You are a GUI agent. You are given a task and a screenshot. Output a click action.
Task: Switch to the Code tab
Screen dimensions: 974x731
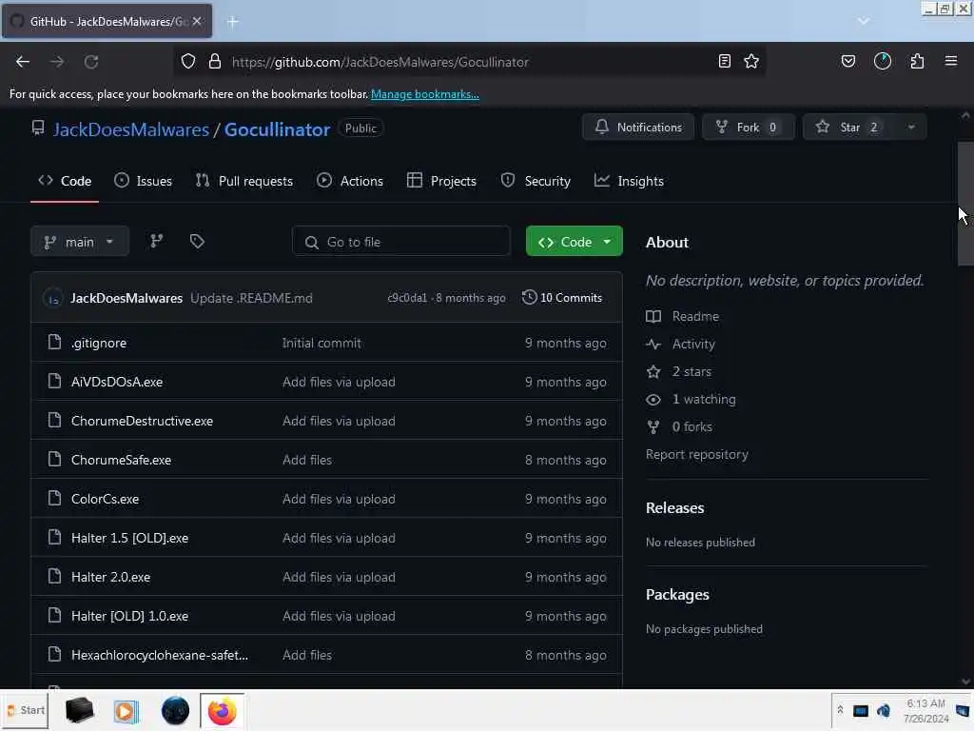coord(65,181)
